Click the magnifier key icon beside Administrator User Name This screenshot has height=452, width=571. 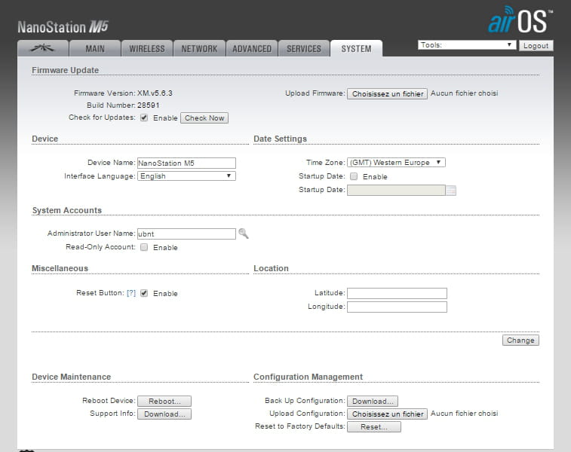(244, 234)
